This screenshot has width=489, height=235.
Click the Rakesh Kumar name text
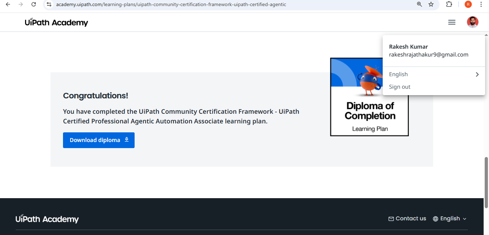click(x=408, y=47)
